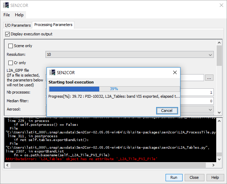
Task: Open the File menu
Action: [x=7, y=15]
